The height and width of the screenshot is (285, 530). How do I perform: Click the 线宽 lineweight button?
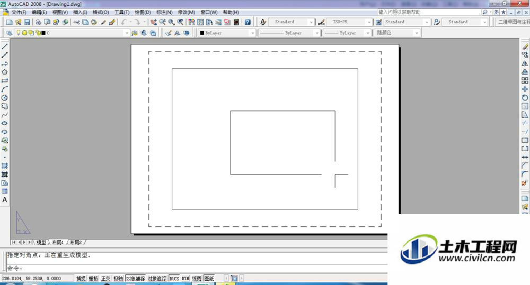click(197, 278)
